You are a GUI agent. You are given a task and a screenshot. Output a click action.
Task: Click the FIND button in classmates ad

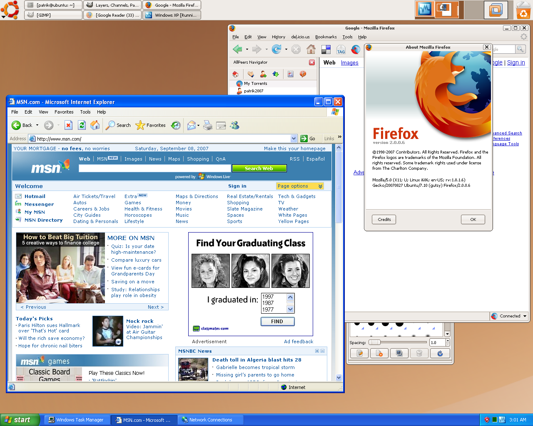click(x=277, y=322)
